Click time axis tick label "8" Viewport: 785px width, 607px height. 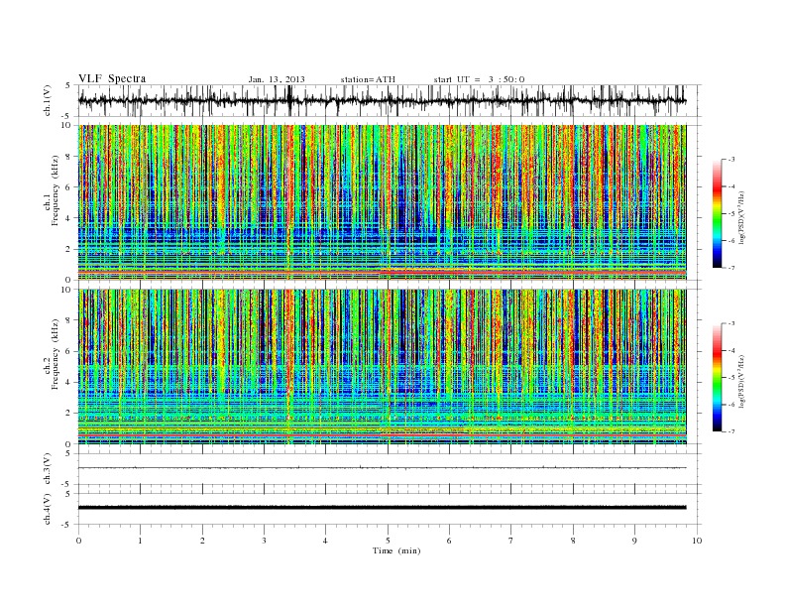pyautogui.click(x=573, y=541)
